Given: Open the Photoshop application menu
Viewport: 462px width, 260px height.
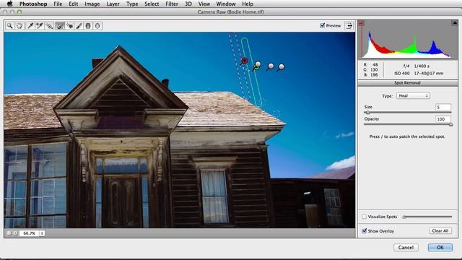Looking at the screenshot, I should 33,4.
